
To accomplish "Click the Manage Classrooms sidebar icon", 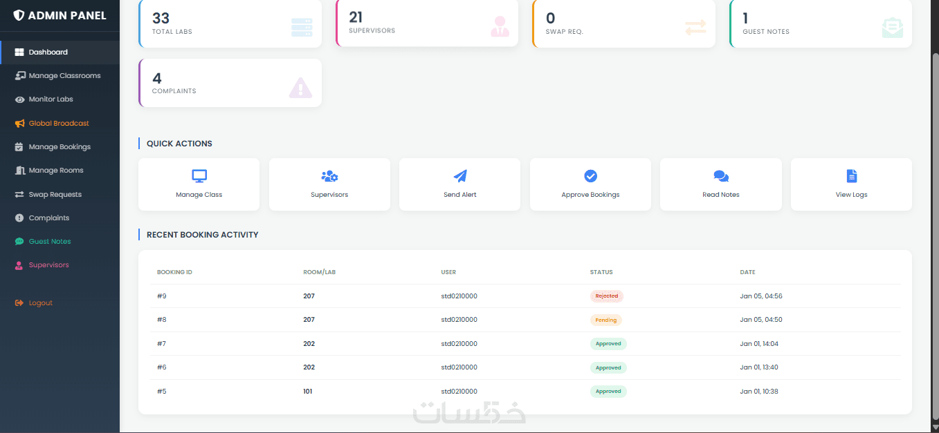I will click(x=20, y=76).
